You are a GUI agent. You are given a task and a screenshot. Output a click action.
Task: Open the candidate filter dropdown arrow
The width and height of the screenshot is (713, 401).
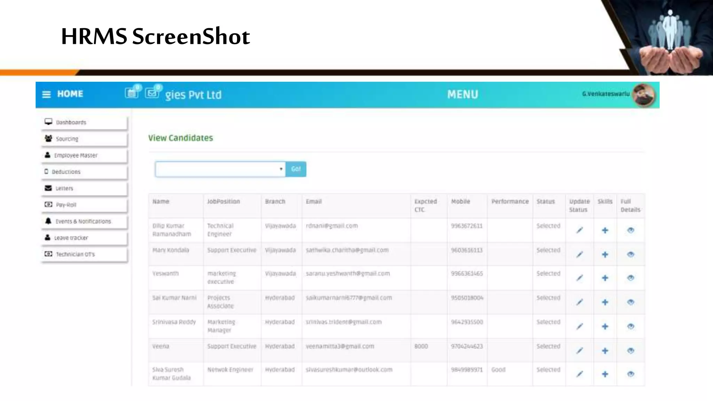pyautogui.click(x=281, y=169)
